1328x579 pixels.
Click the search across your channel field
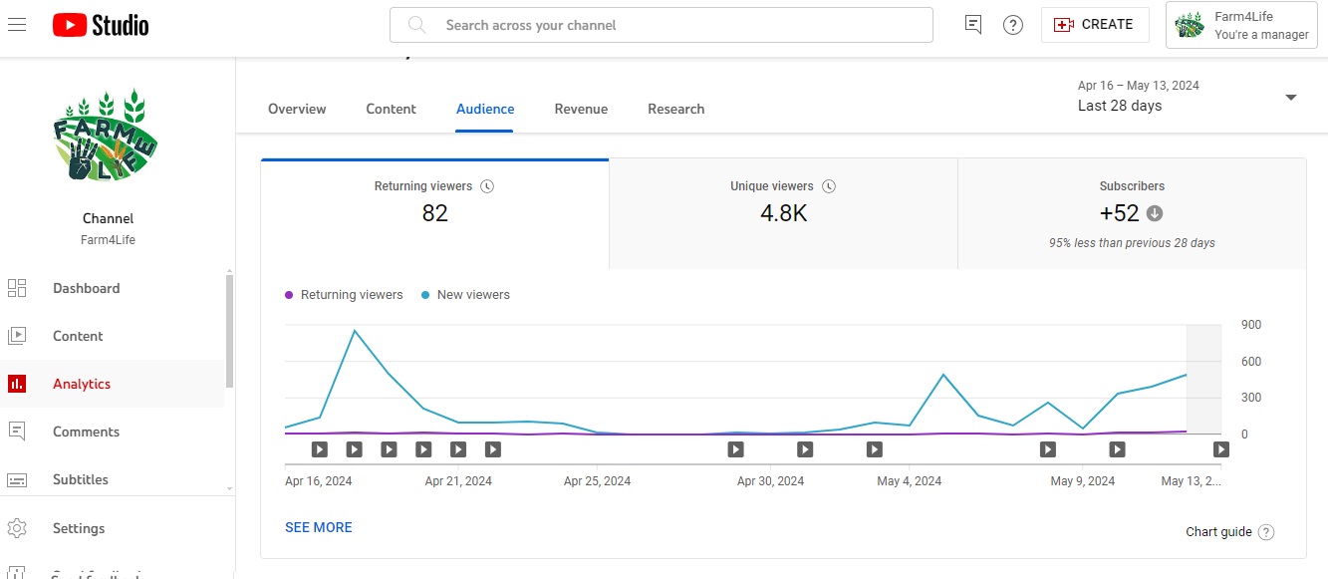(662, 25)
